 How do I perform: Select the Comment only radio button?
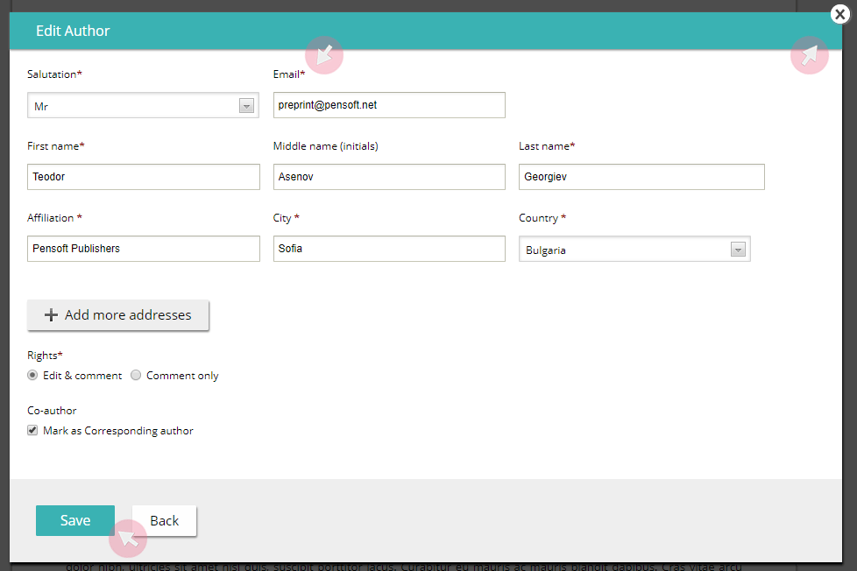[x=136, y=376]
